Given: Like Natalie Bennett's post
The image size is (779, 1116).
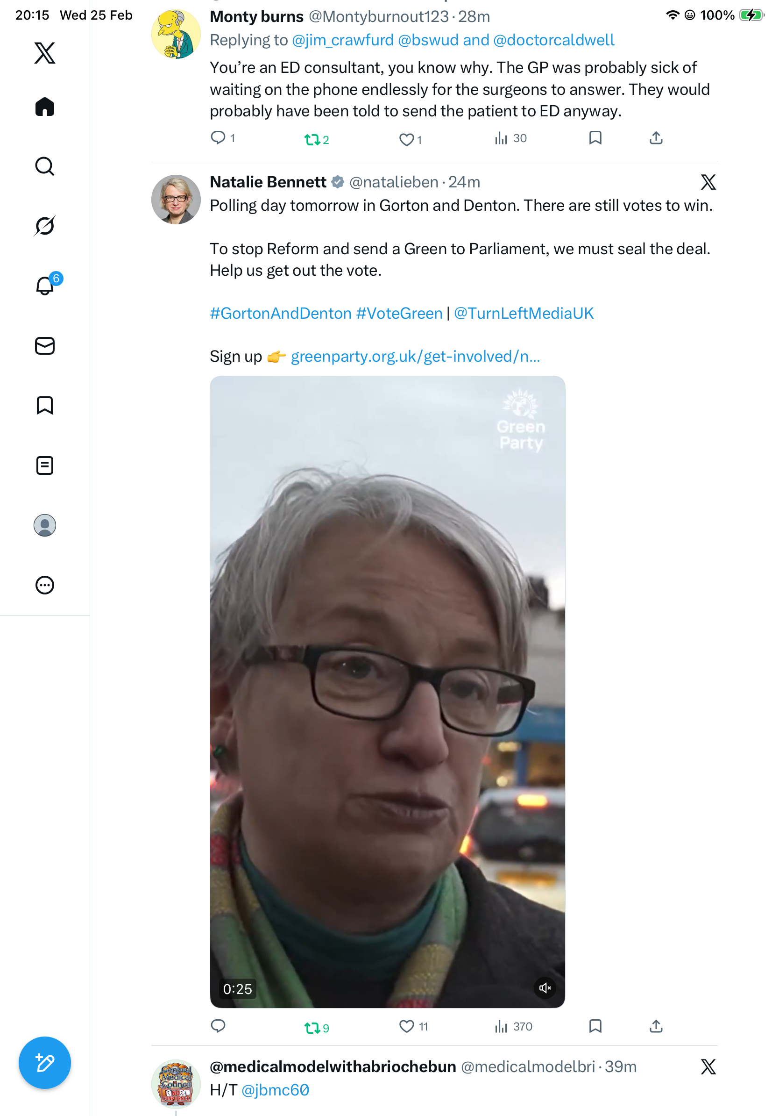Looking at the screenshot, I should [406, 1027].
